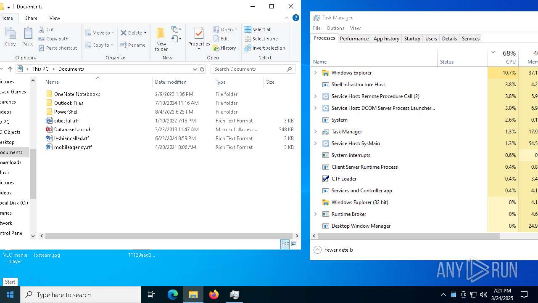Select citiesfull.rtf file

click(x=66, y=121)
